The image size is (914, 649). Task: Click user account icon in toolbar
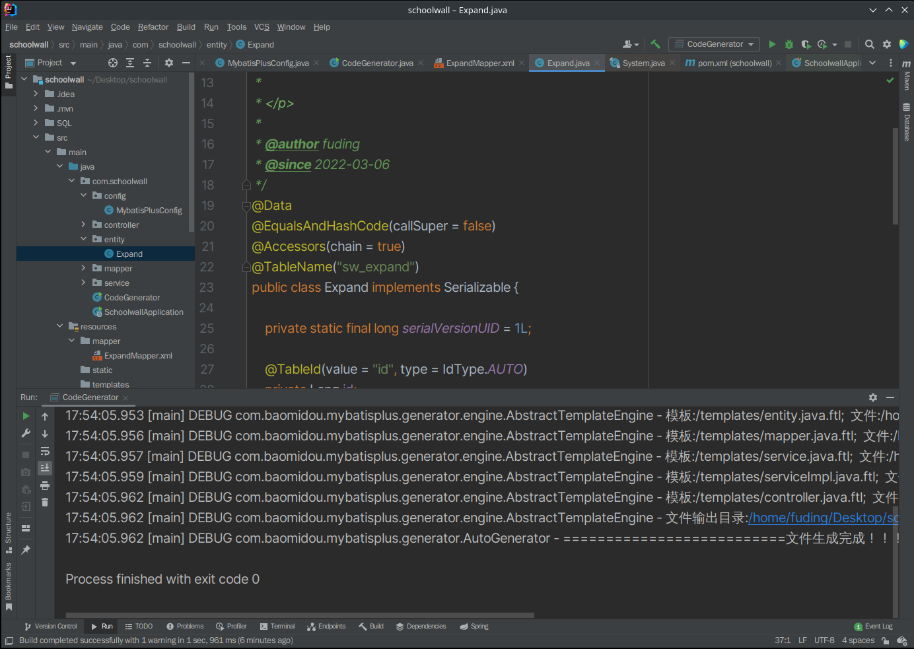point(631,44)
